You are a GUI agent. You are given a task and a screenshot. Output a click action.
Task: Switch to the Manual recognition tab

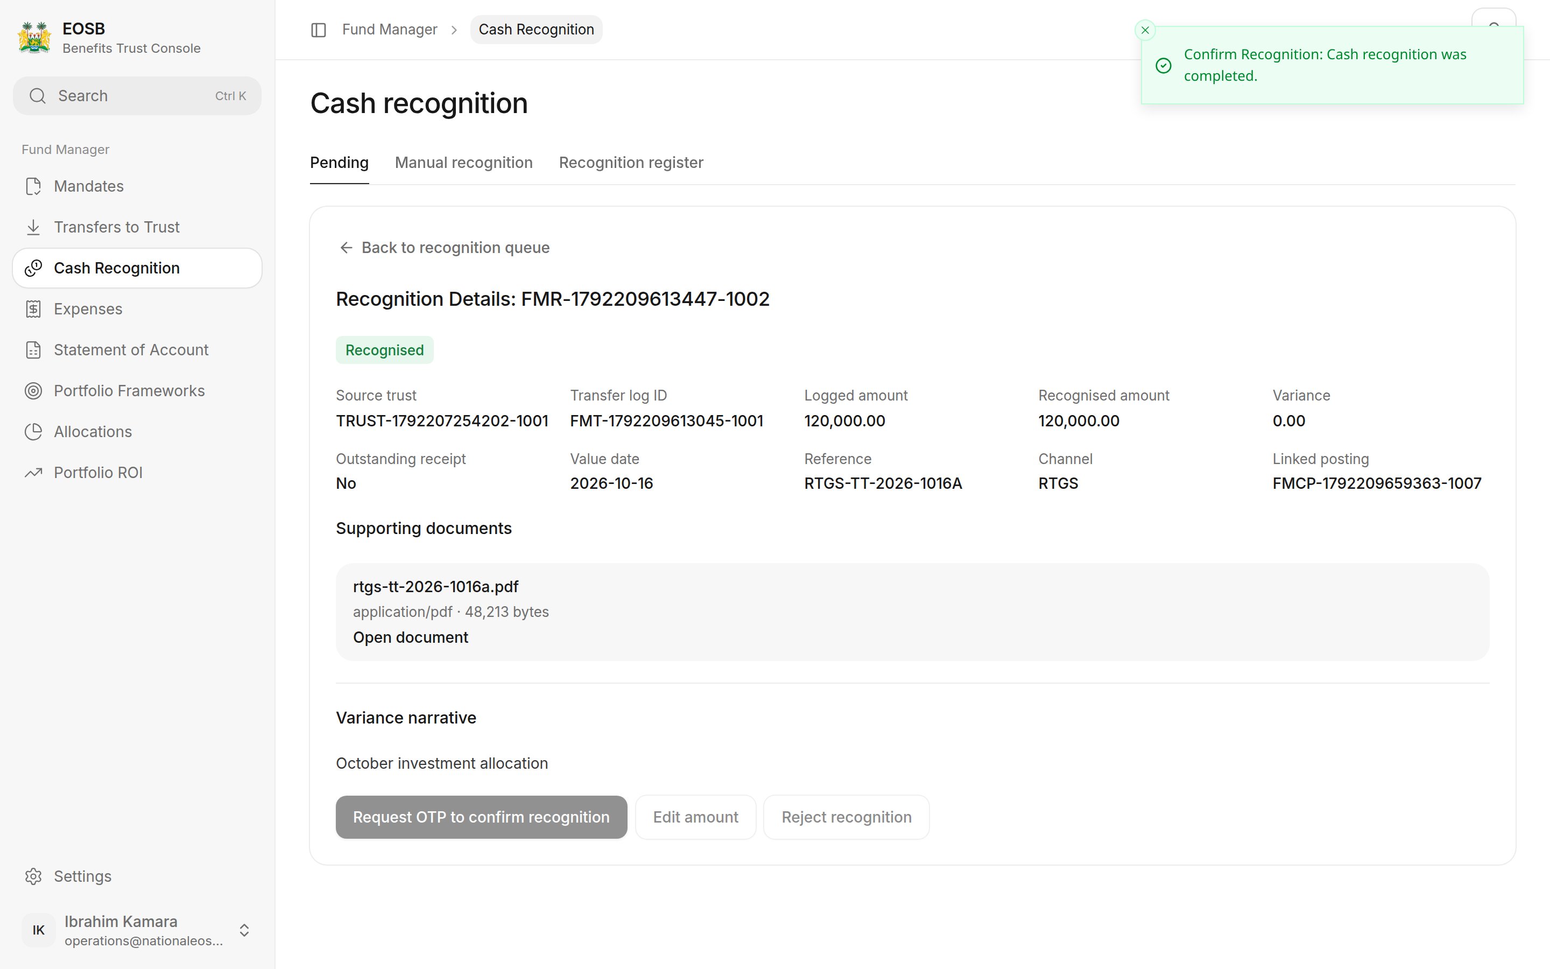point(464,163)
